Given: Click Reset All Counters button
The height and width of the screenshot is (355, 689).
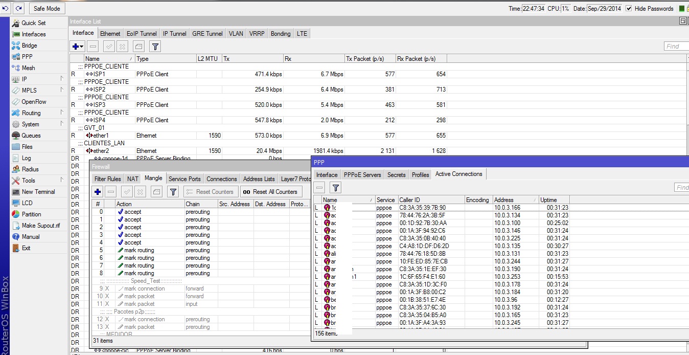Looking at the screenshot, I should click(x=270, y=192).
